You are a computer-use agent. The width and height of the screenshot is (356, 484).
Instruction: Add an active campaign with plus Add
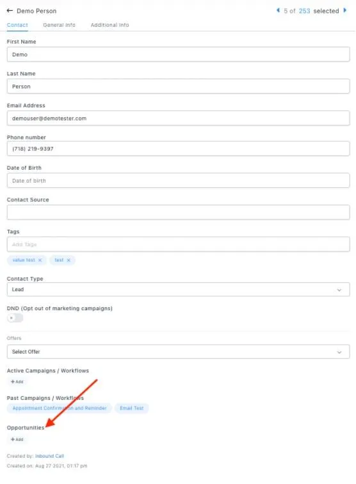coord(17,382)
